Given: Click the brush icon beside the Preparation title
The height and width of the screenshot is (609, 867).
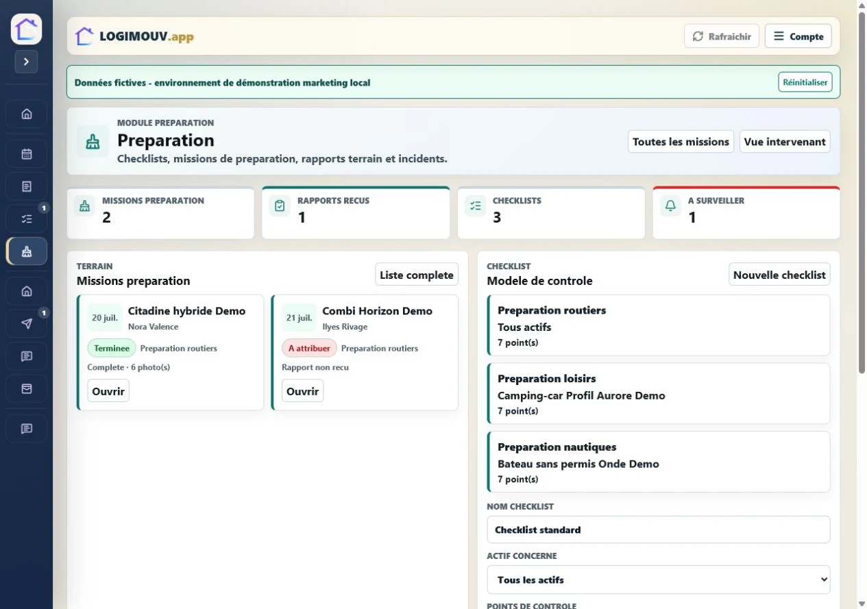Looking at the screenshot, I should 93,142.
